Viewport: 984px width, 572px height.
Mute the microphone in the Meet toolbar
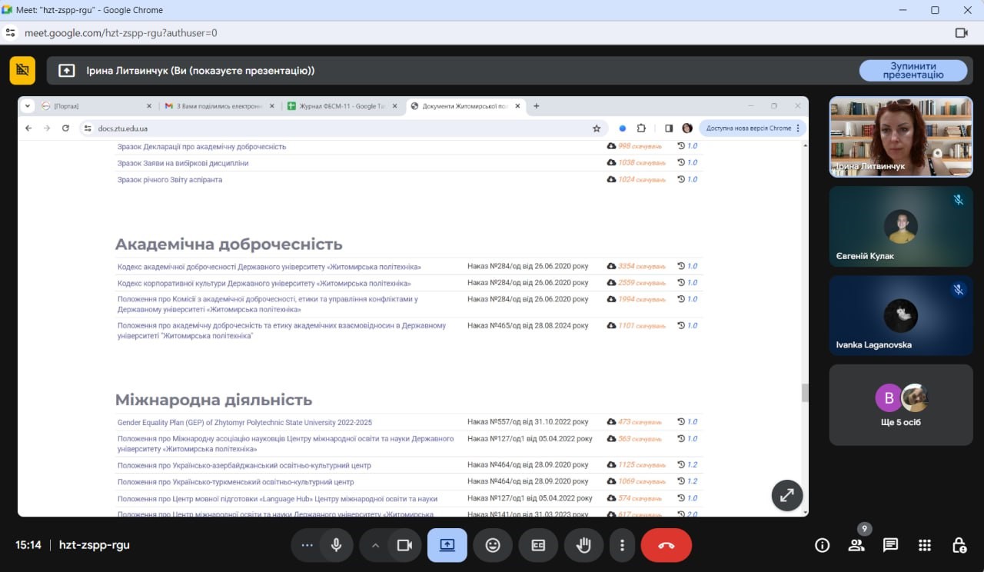click(x=336, y=545)
